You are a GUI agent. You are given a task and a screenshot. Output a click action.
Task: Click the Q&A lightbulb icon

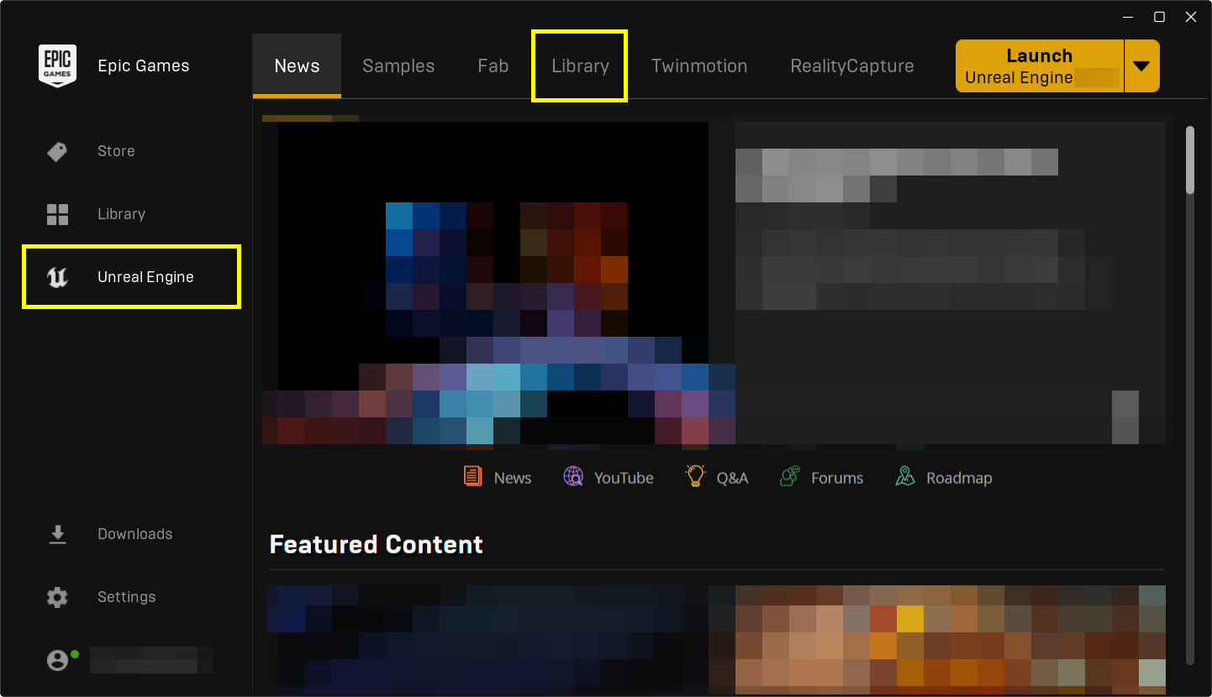(x=695, y=476)
